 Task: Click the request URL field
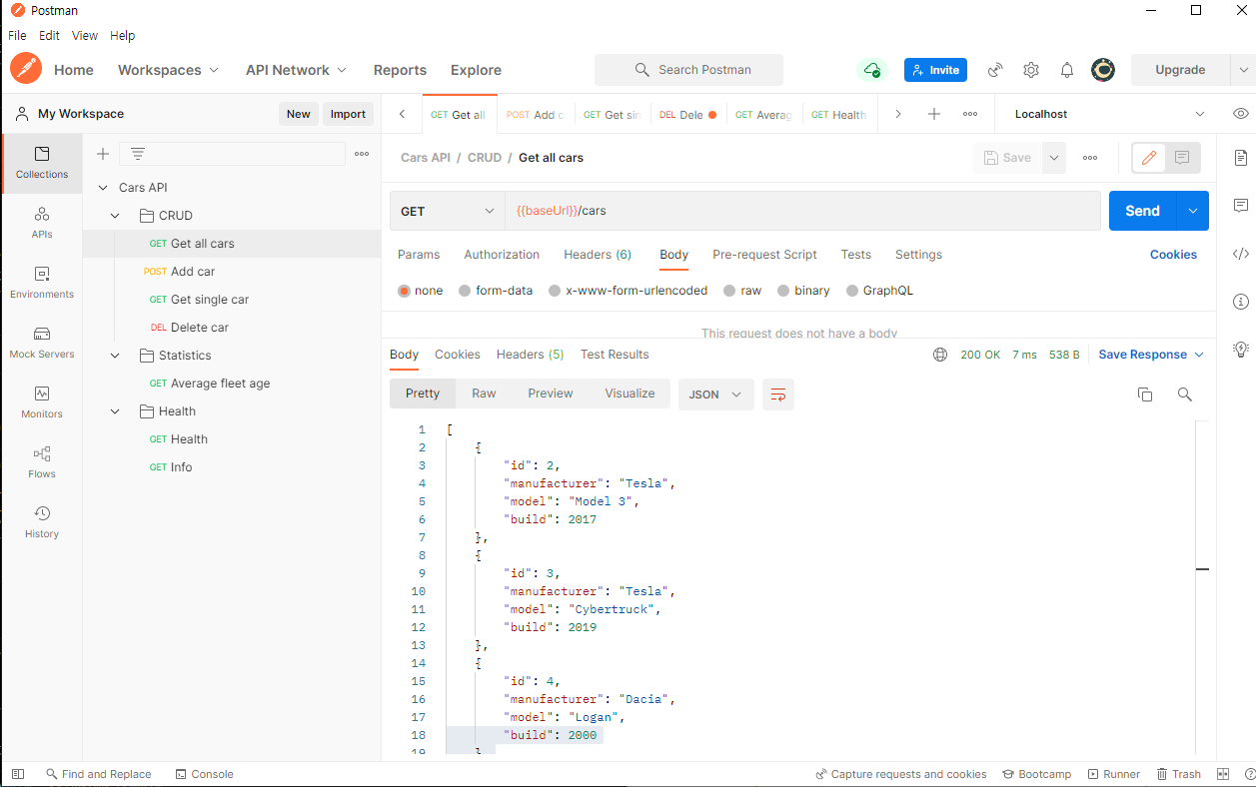pyautogui.click(x=802, y=211)
